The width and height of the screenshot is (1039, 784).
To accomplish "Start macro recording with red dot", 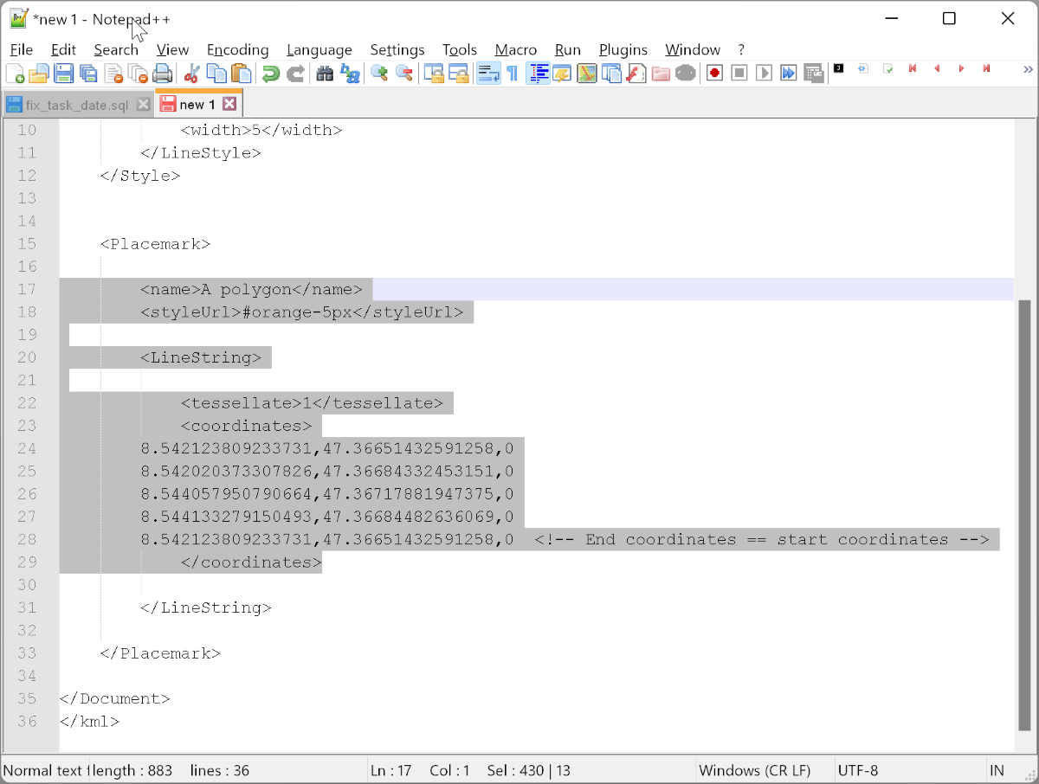I will [x=714, y=74].
